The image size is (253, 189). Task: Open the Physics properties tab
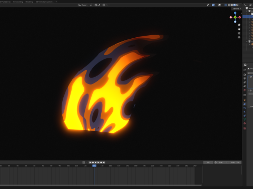click(x=245, y=112)
